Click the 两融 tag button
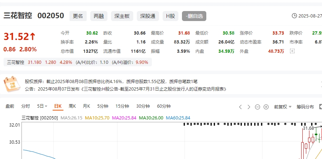 (x=99, y=16)
